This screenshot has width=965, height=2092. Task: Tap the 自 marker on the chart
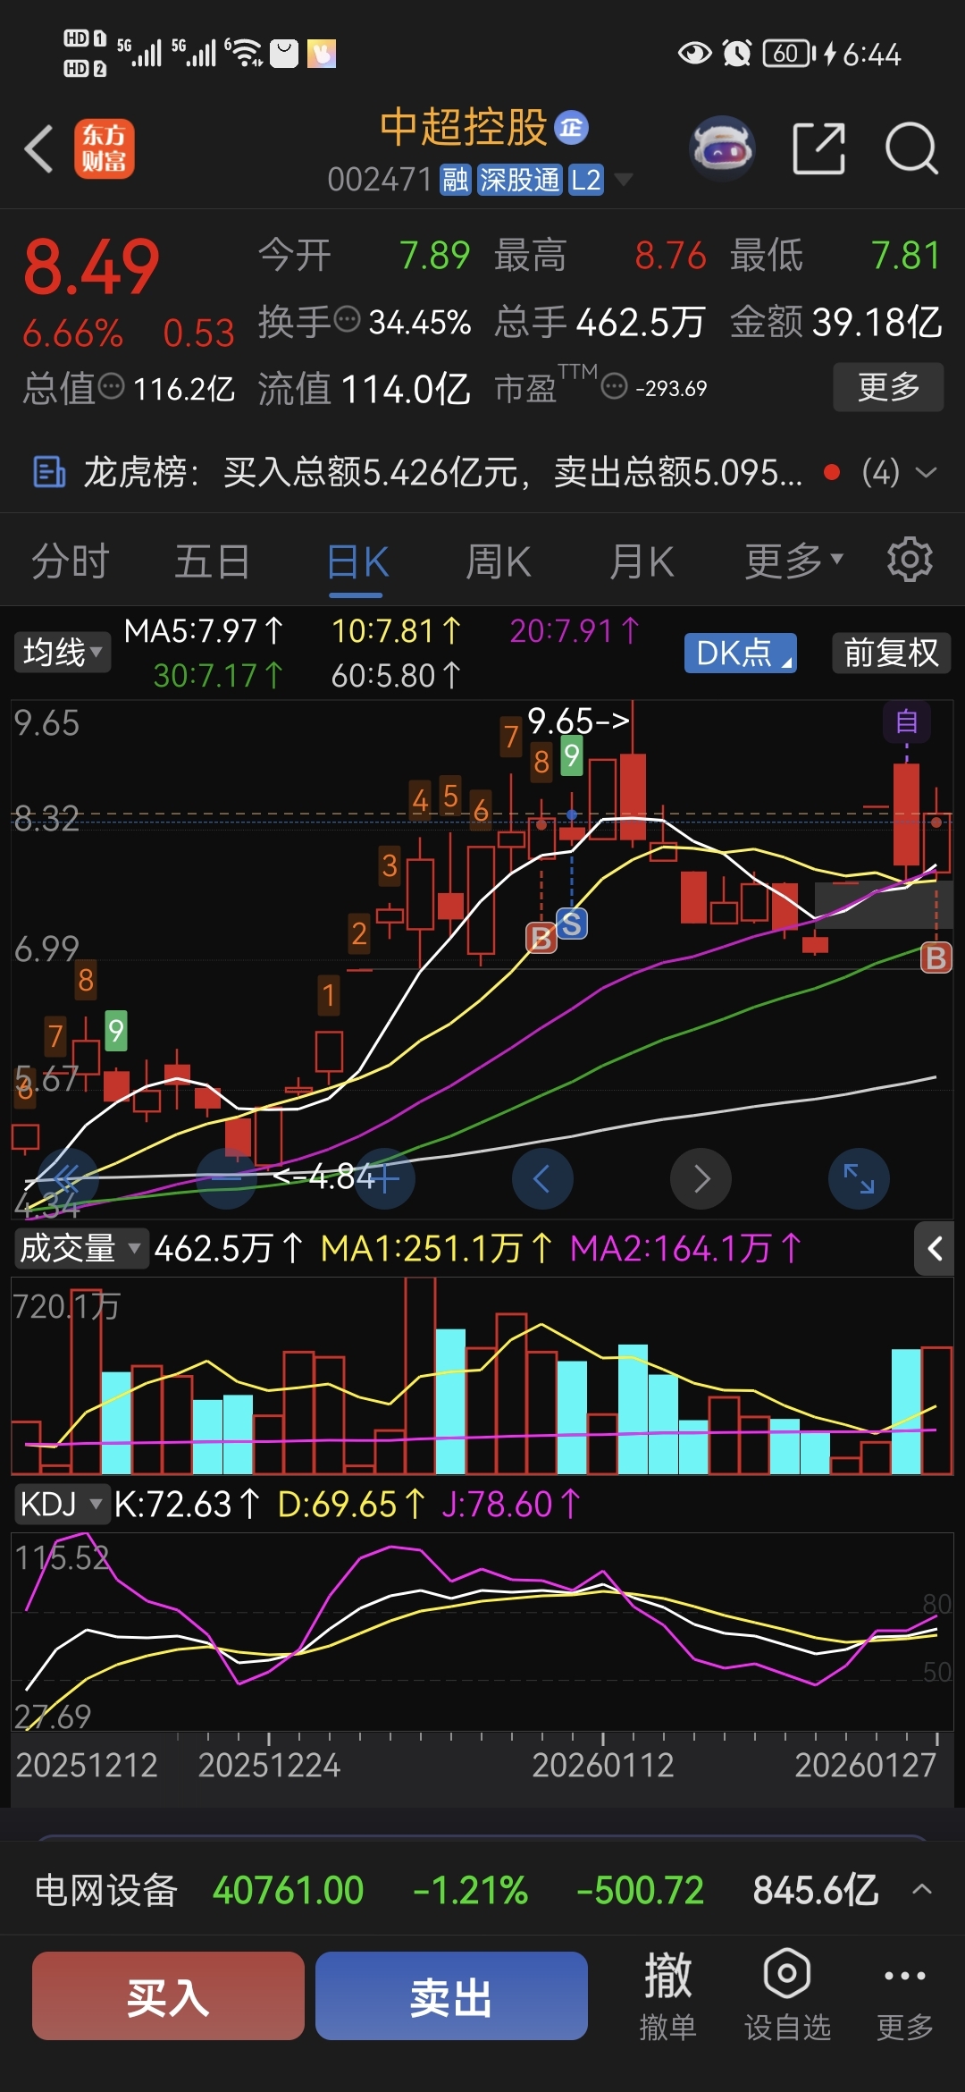907,721
